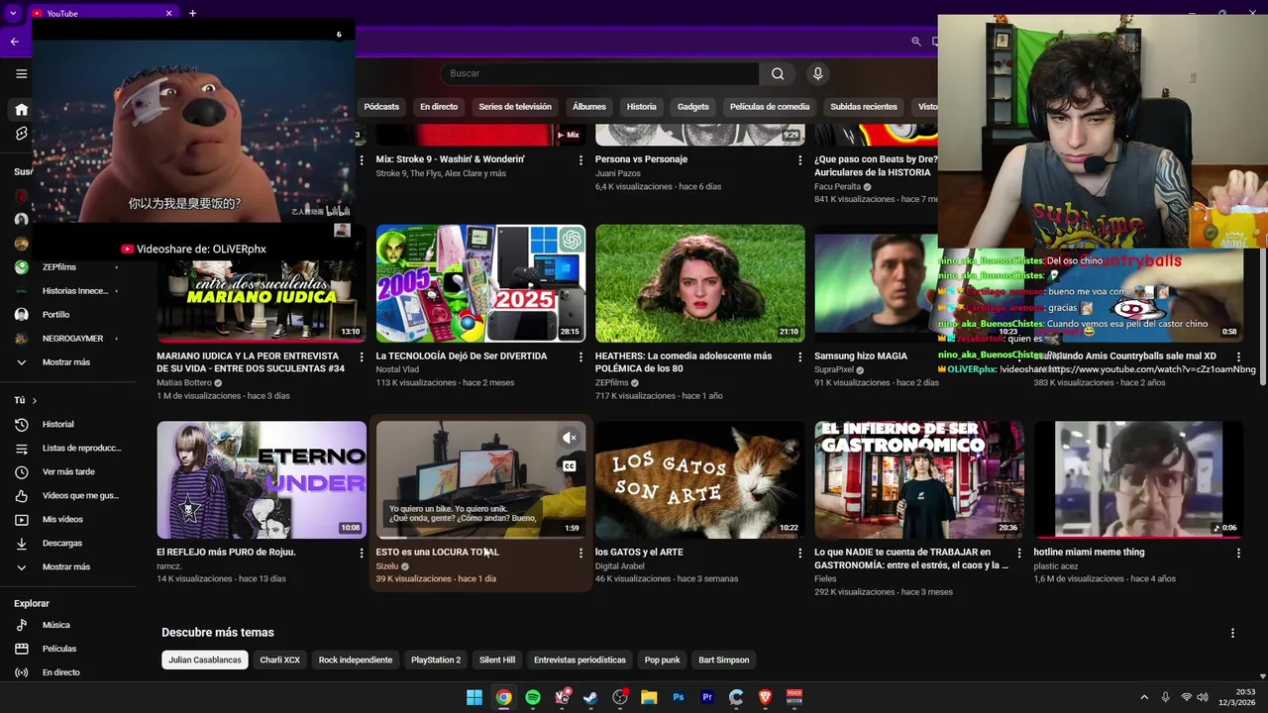Open a new browser tab with plus
This screenshot has height=713, width=1268.
coord(192,13)
